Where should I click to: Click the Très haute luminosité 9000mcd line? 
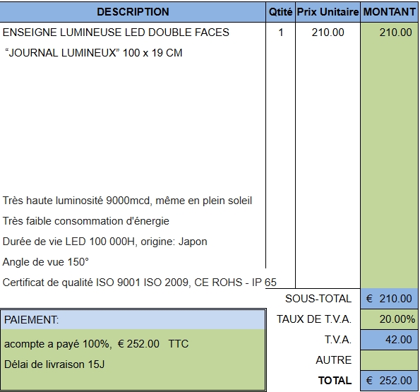click(x=127, y=201)
